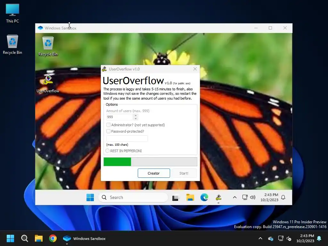
Task: Click the Creator button
Action: (x=154, y=173)
